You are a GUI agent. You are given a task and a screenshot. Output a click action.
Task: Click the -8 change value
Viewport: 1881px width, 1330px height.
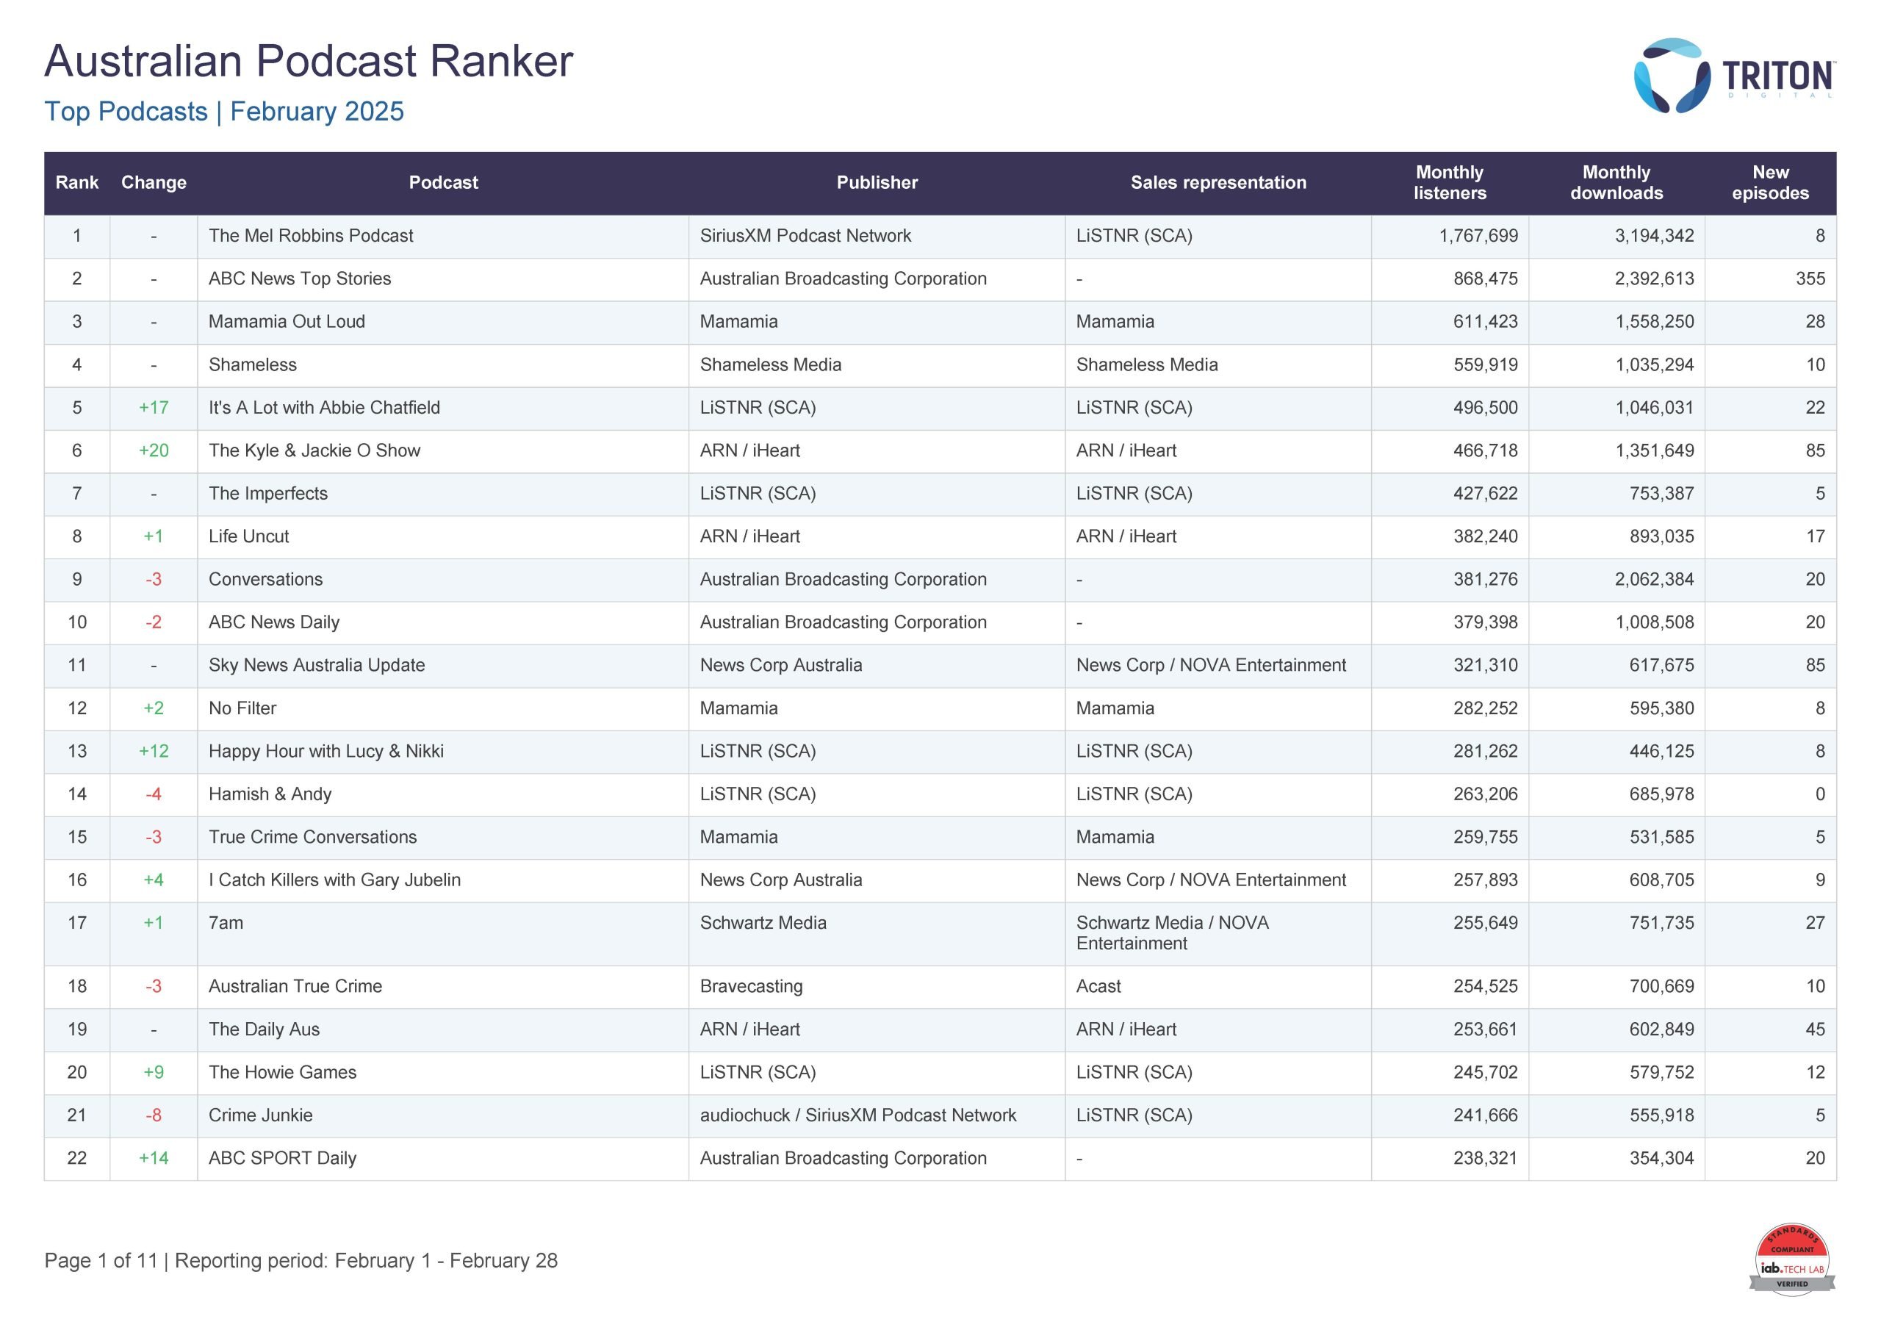point(154,1115)
